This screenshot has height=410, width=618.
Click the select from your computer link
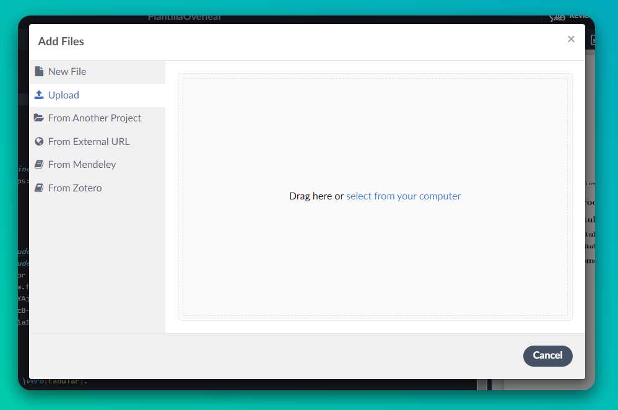point(403,196)
